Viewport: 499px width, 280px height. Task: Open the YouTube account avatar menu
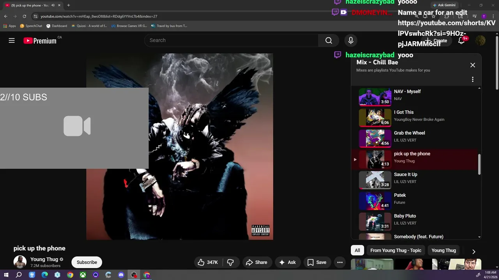coord(480,40)
